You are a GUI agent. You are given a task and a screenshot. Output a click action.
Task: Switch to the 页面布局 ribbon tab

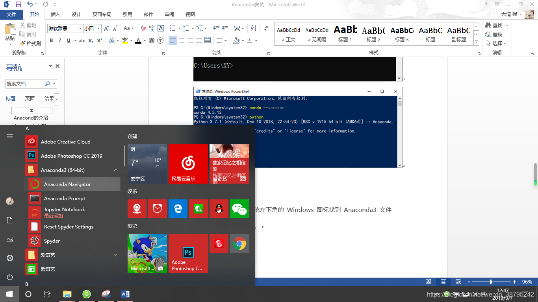[x=102, y=15]
